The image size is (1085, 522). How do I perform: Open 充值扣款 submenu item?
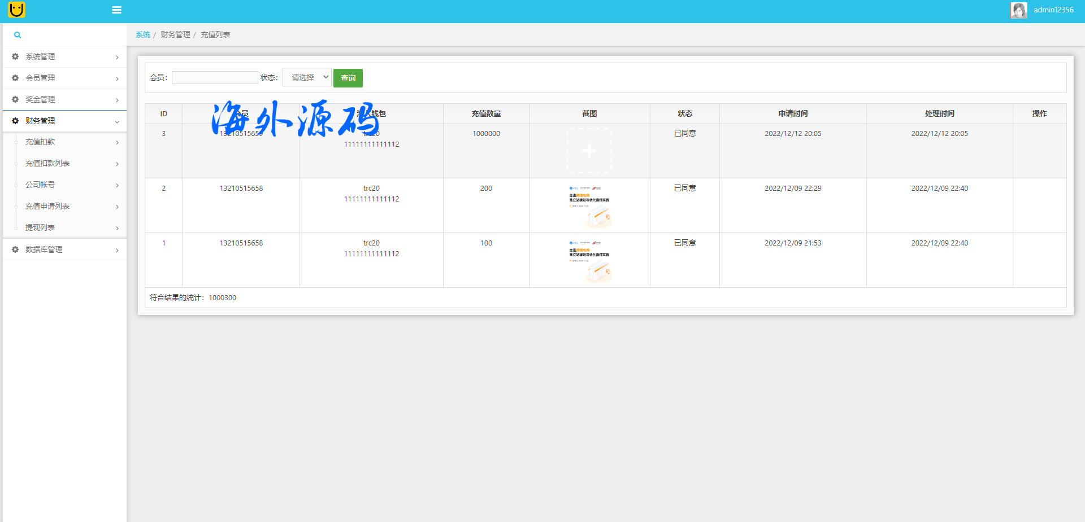point(40,142)
